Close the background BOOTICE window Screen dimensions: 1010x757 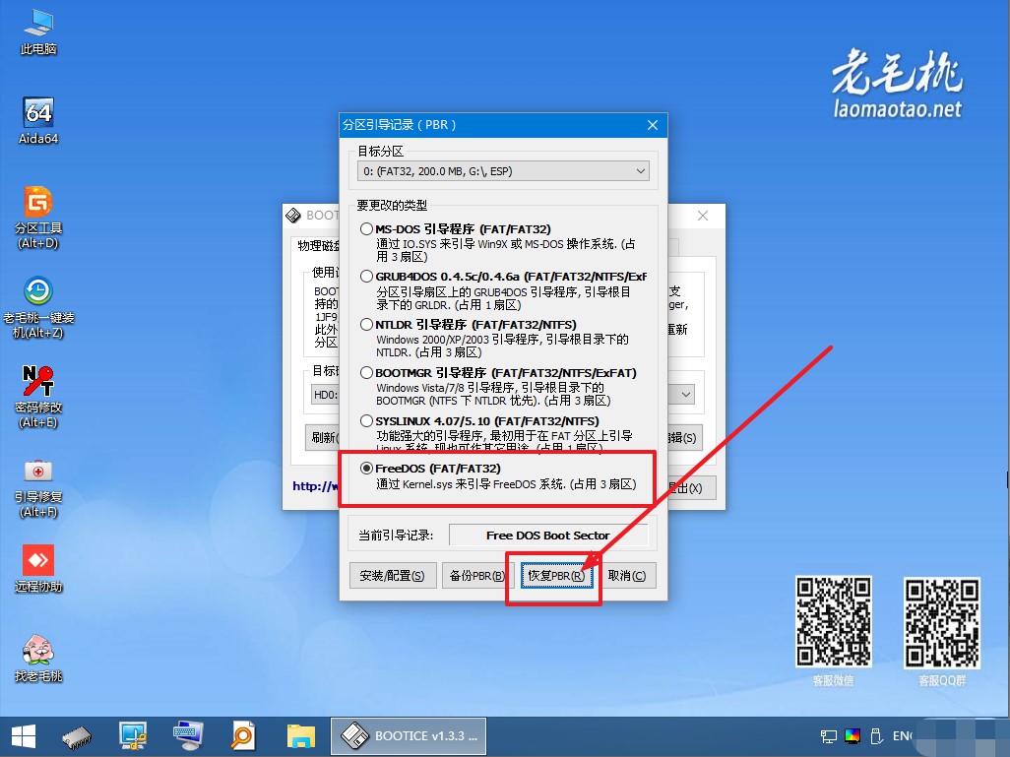703,216
